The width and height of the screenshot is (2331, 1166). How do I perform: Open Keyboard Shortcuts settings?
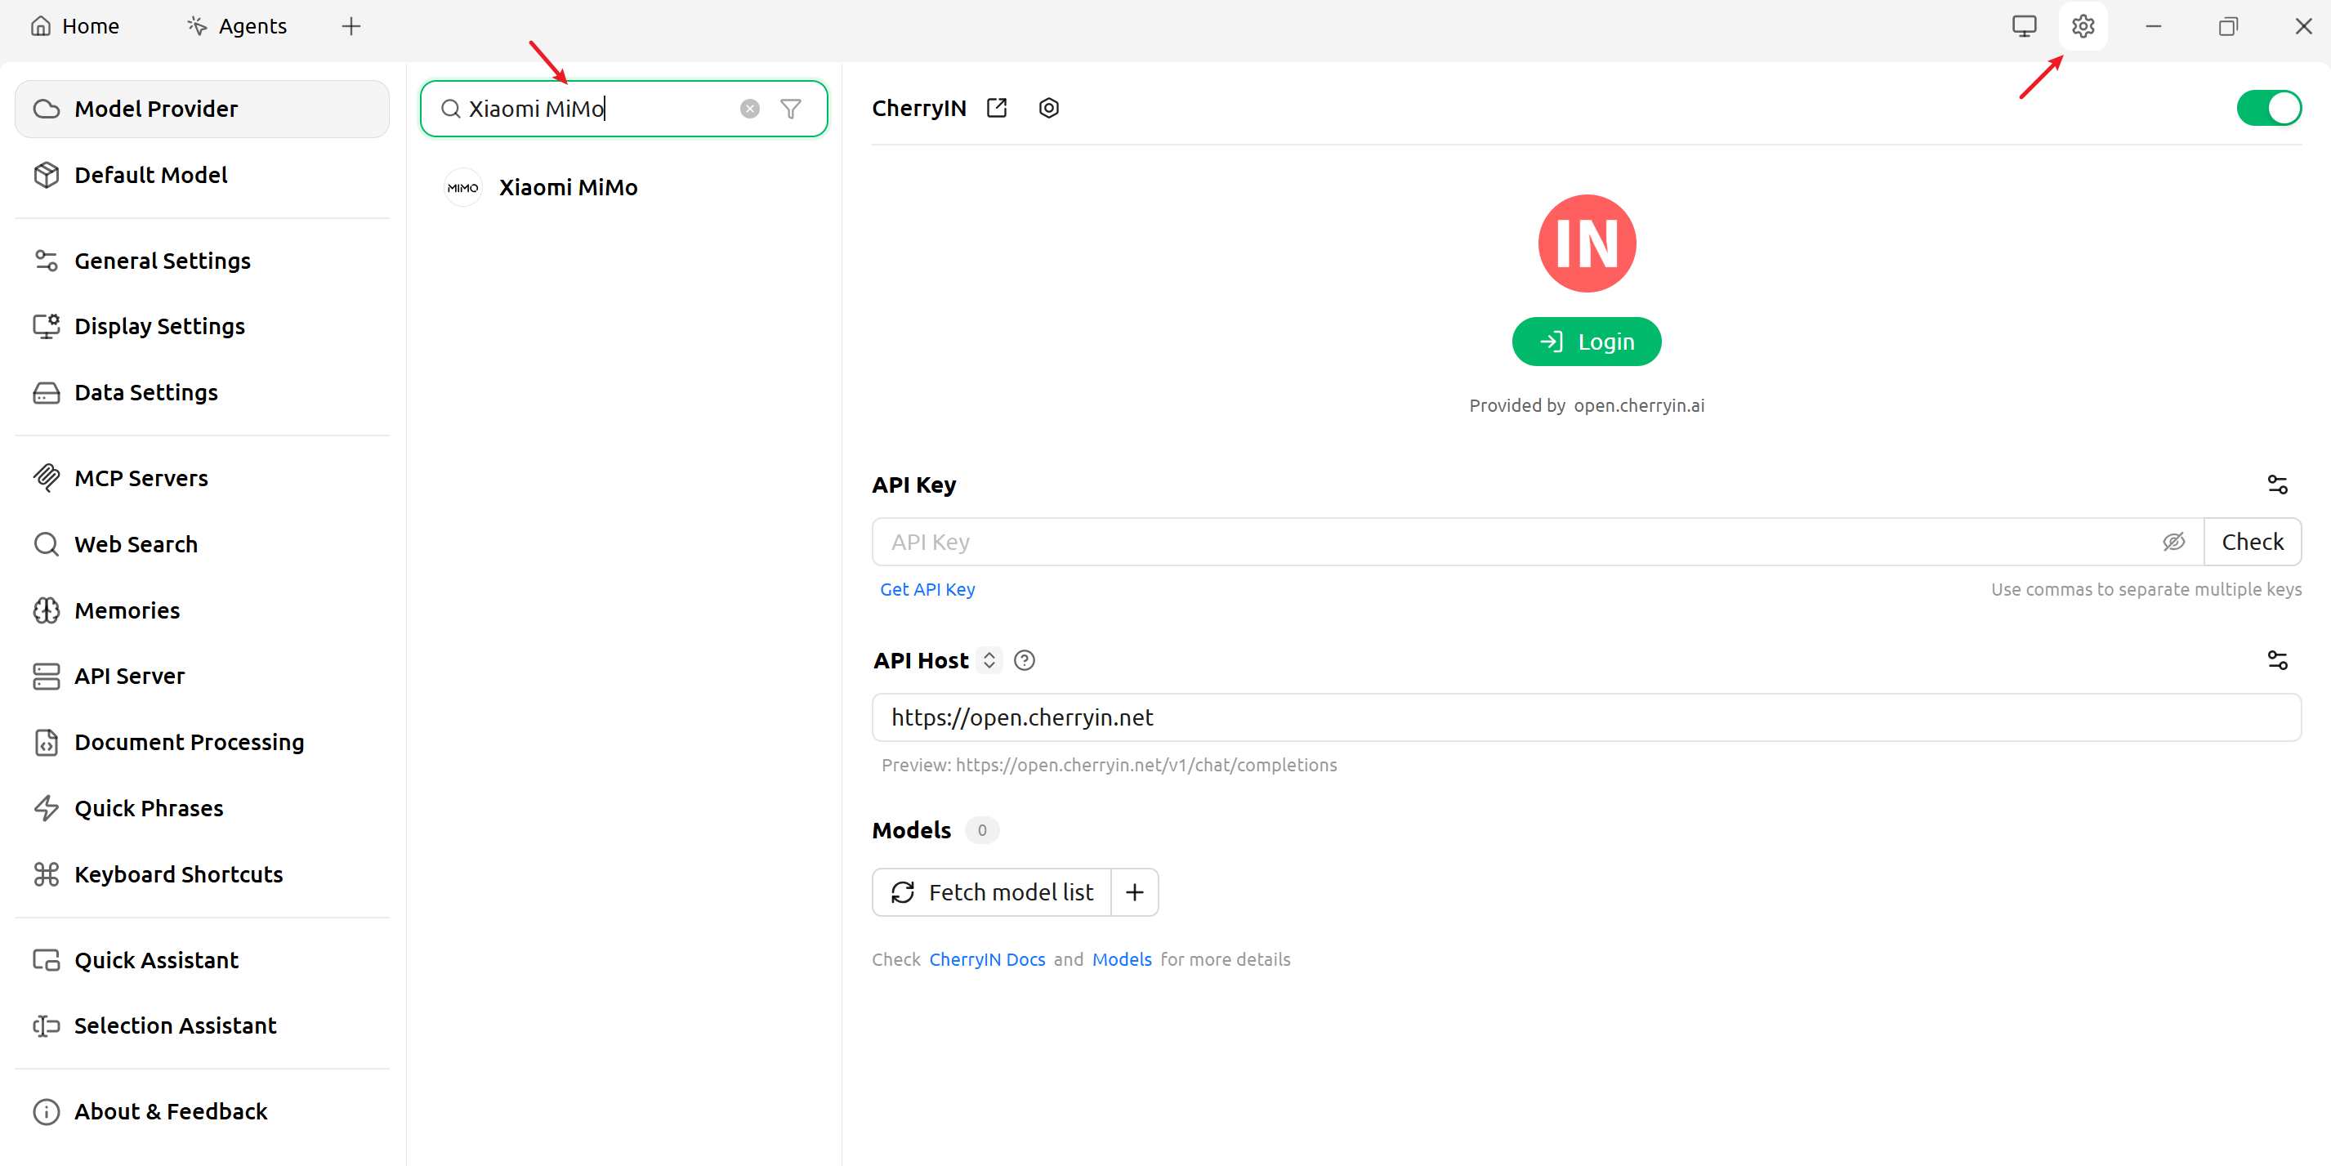click(x=202, y=874)
